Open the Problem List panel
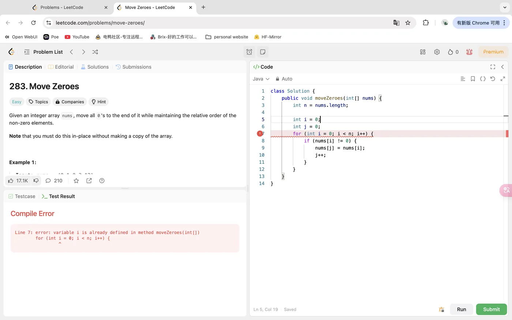This screenshot has width=512, height=320. click(x=44, y=52)
